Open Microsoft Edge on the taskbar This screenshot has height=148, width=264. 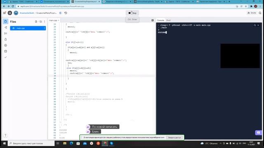point(71,143)
